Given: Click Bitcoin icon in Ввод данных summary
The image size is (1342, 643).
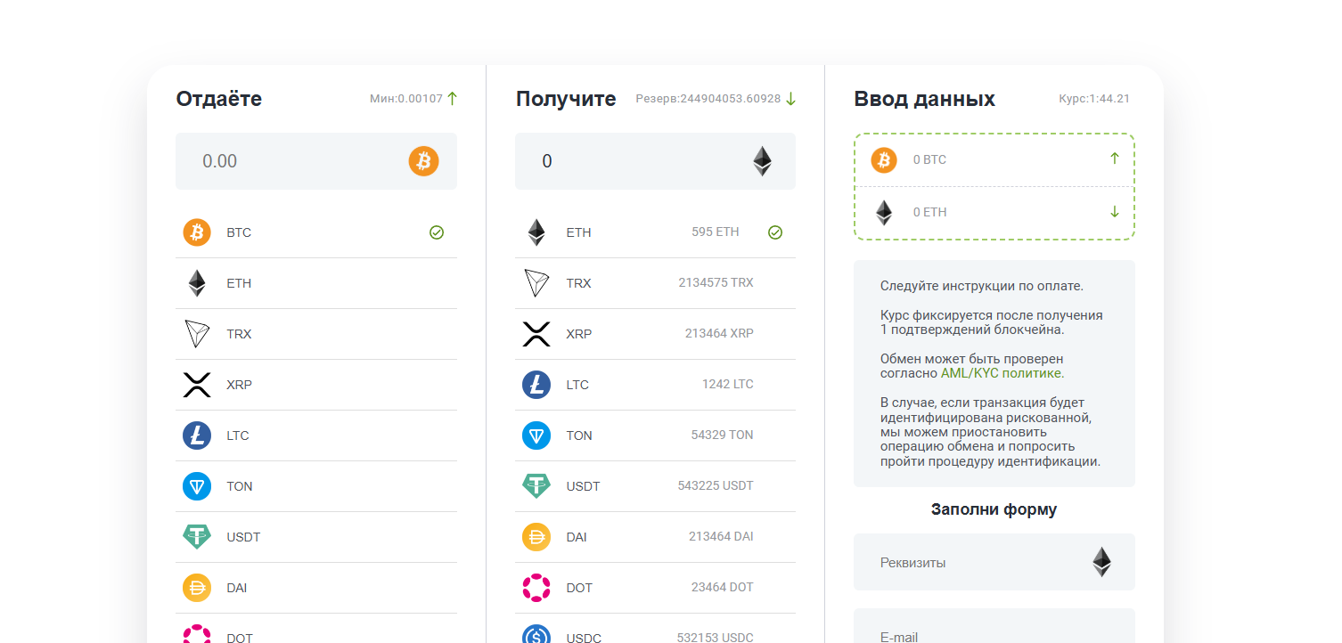Looking at the screenshot, I should click(x=884, y=159).
